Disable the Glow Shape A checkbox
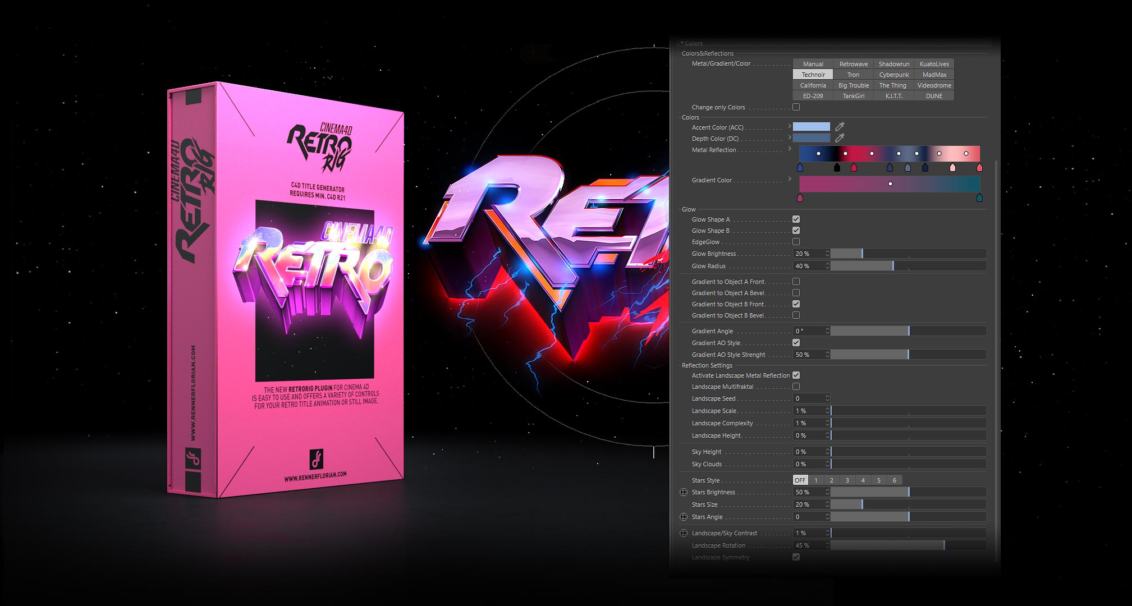 click(796, 219)
